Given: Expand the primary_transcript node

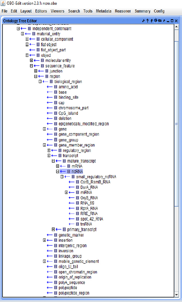Looking at the screenshot, I should 53,229.
